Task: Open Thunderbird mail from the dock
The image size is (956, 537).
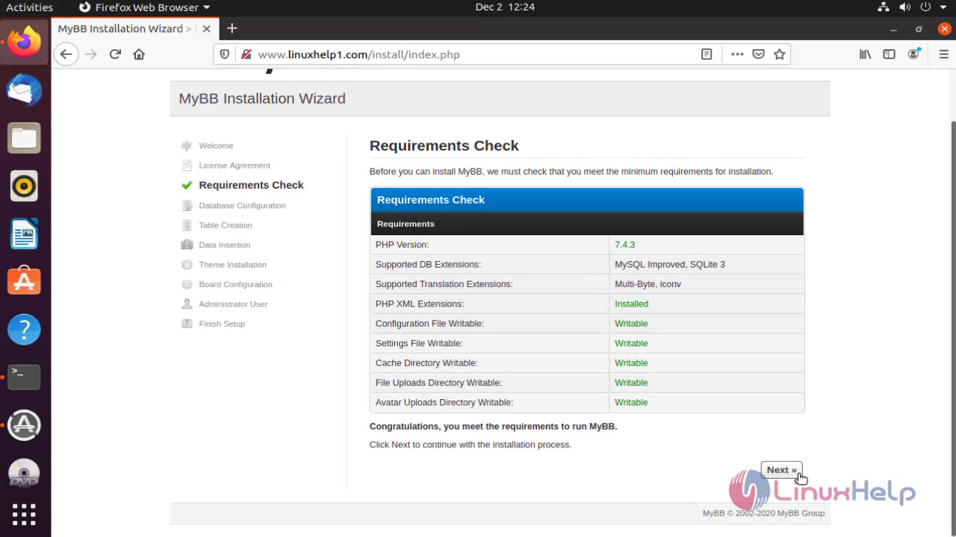Action: coord(25,90)
